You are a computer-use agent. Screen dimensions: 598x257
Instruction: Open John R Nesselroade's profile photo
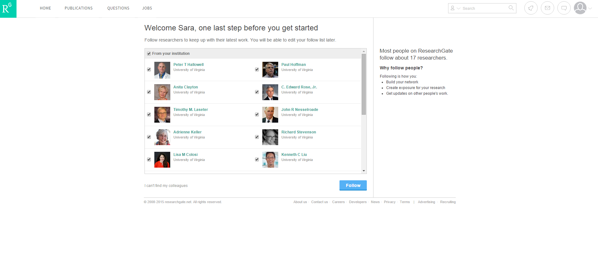pyautogui.click(x=270, y=115)
